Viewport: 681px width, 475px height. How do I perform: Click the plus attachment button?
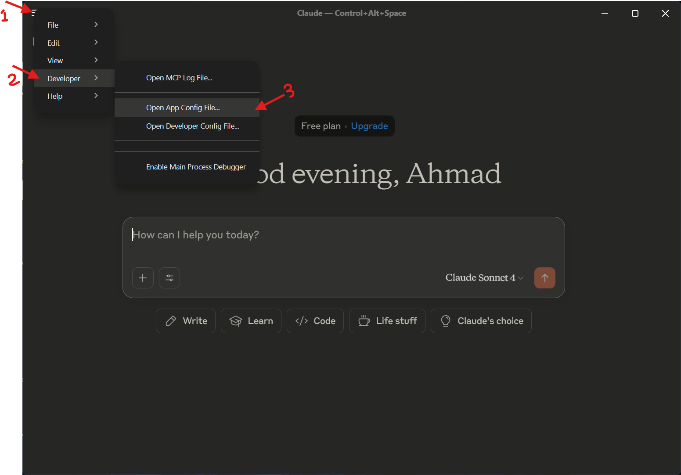pos(143,278)
